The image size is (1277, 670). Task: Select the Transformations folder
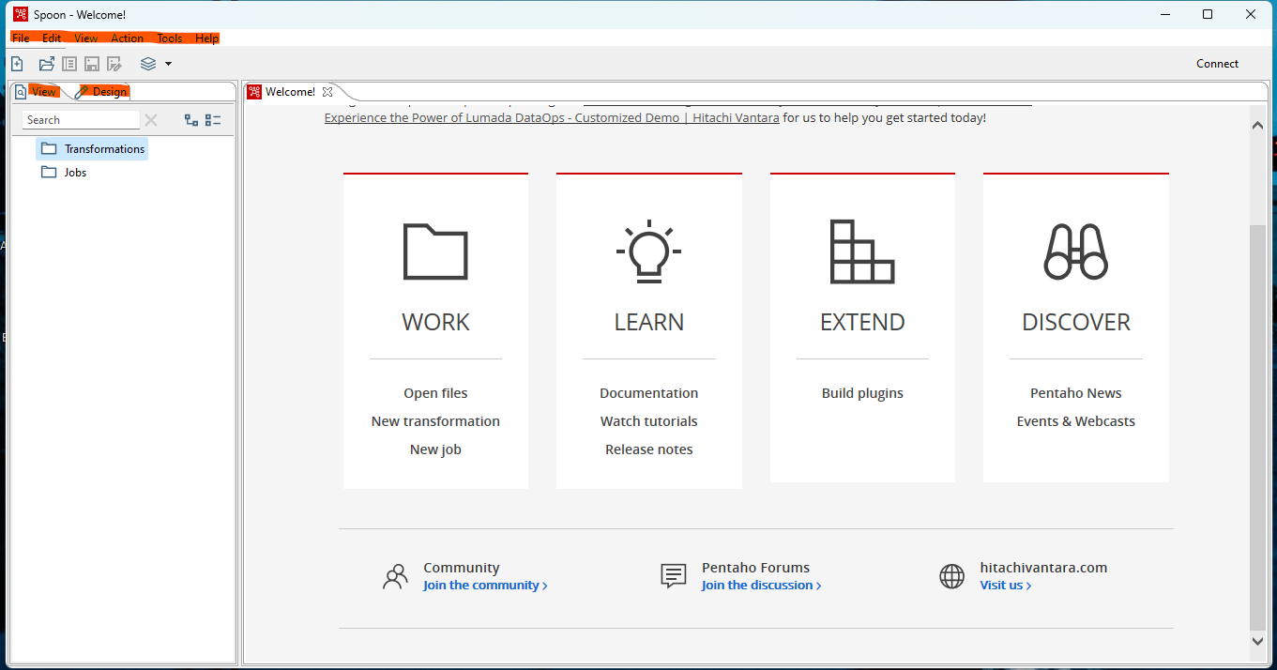[x=103, y=149]
